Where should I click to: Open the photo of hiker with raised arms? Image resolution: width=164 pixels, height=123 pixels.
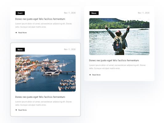(119, 37)
